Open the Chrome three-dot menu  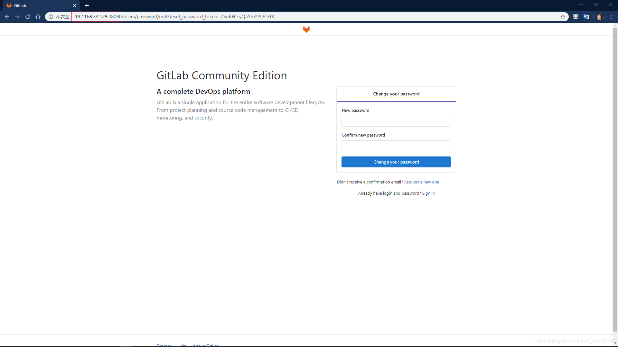pos(611,17)
